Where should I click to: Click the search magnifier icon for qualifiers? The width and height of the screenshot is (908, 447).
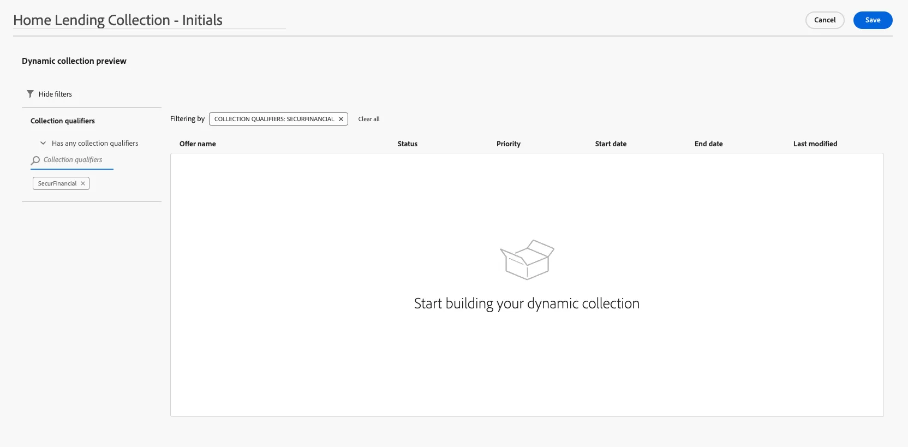pyautogui.click(x=35, y=160)
